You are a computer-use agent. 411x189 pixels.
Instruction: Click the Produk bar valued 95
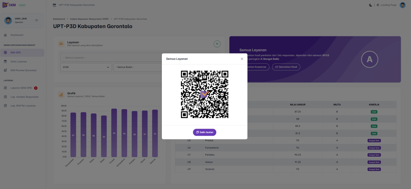click(114, 133)
